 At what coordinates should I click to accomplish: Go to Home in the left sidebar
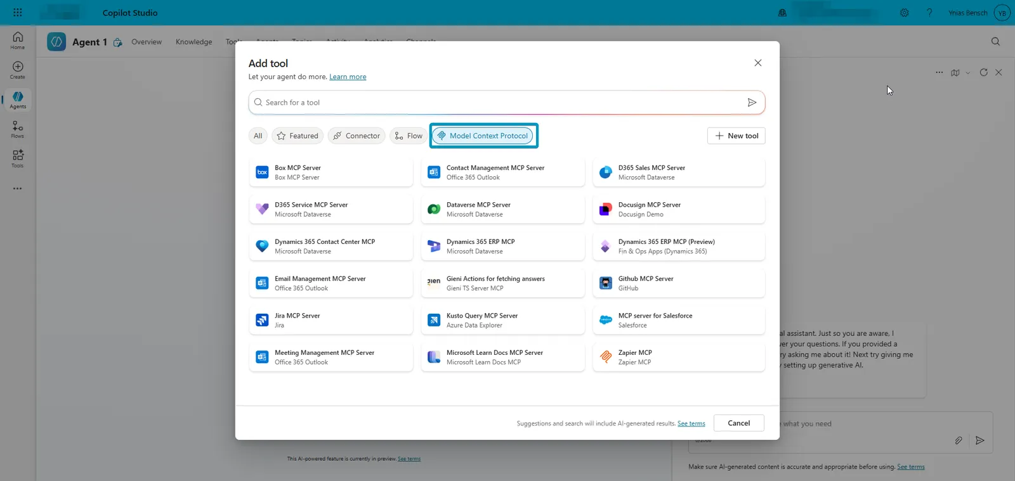(x=18, y=40)
